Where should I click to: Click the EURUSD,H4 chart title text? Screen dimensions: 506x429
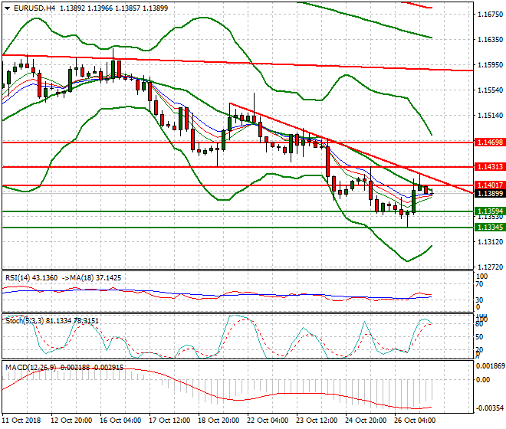pos(34,8)
